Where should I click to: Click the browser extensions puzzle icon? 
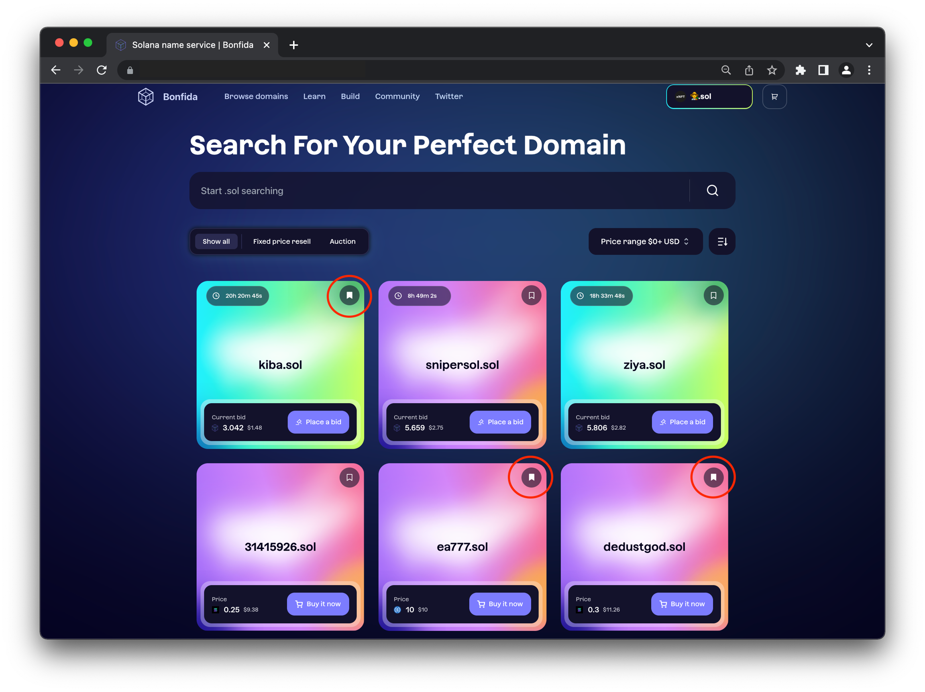[801, 70]
